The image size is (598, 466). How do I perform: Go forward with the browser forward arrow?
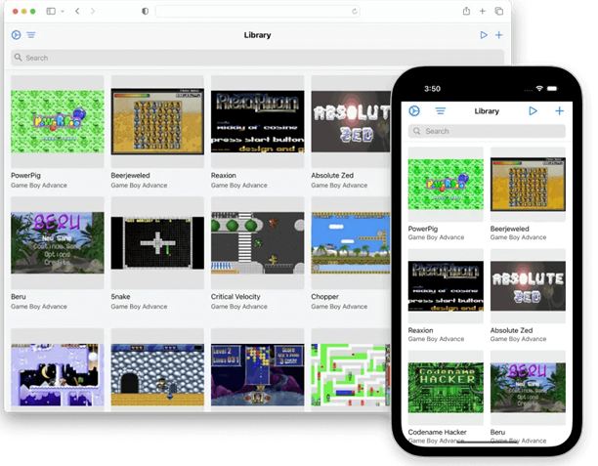93,11
